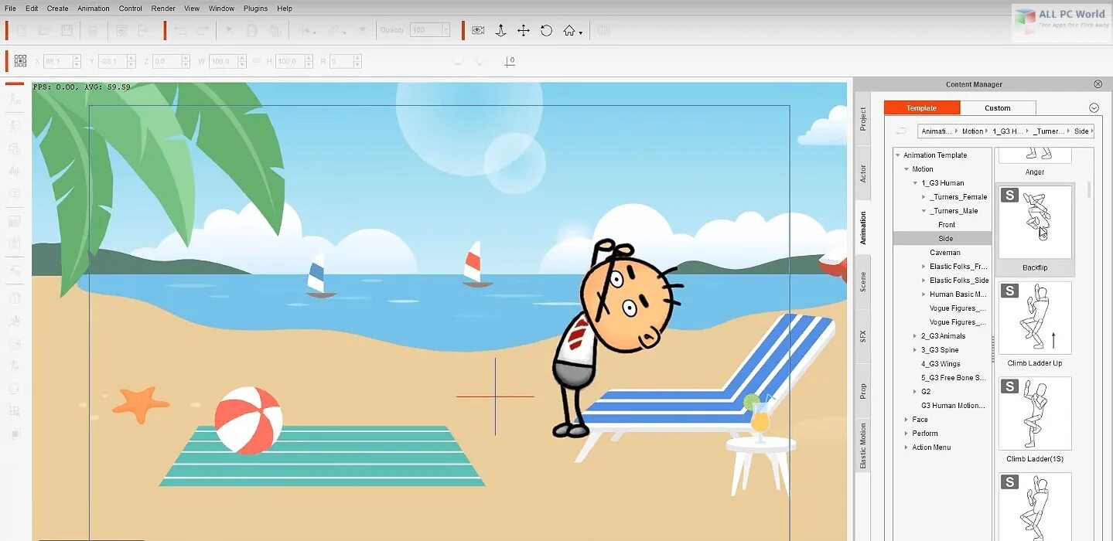Viewport: 1113px width, 541px height.
Task: Open the Plugins menu
Action: pos(255,9)
